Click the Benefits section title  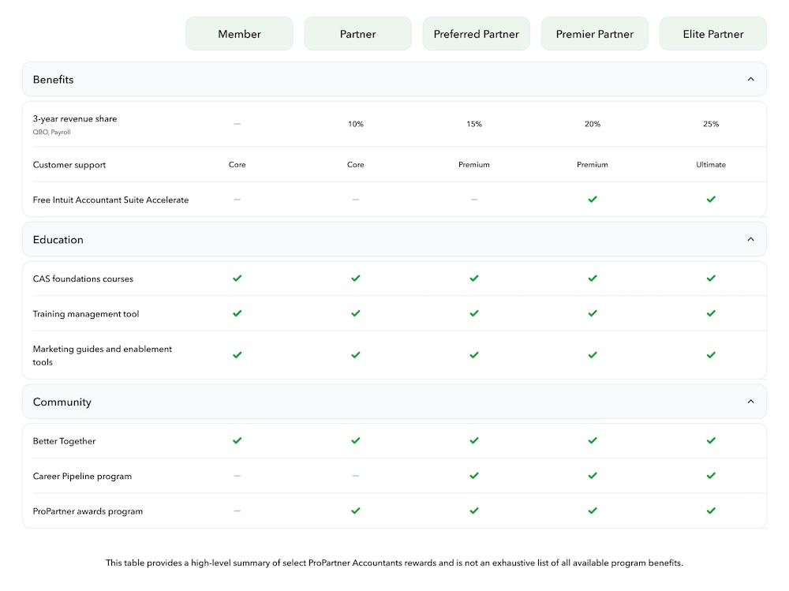(x=54, y=80)
